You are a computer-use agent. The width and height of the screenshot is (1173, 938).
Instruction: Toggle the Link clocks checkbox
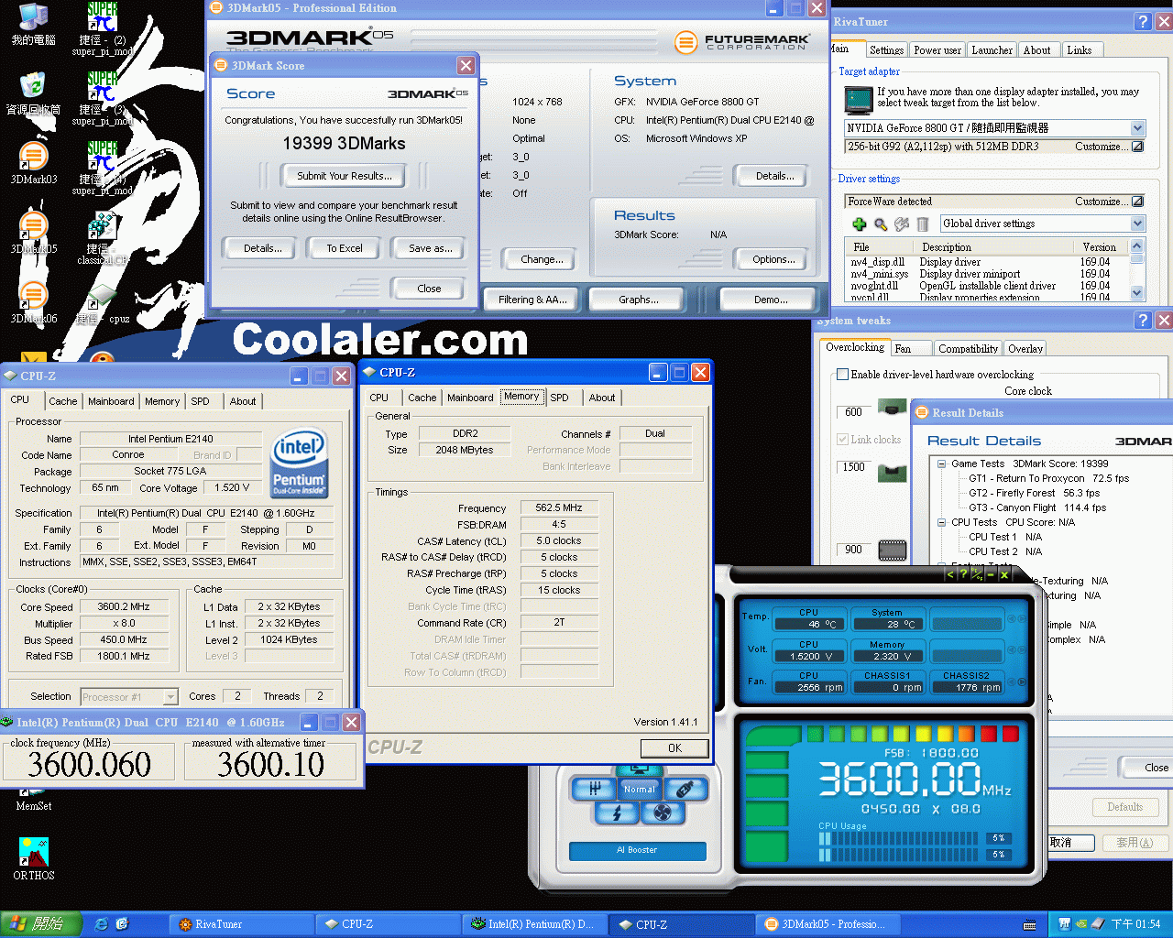(x=842, y=440)
